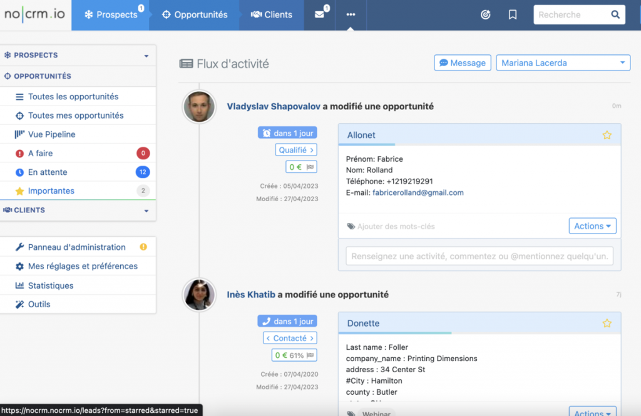Open the Clients tab
Image resolution: width=641 pixels, height=416 pixels.
point(272,15)
